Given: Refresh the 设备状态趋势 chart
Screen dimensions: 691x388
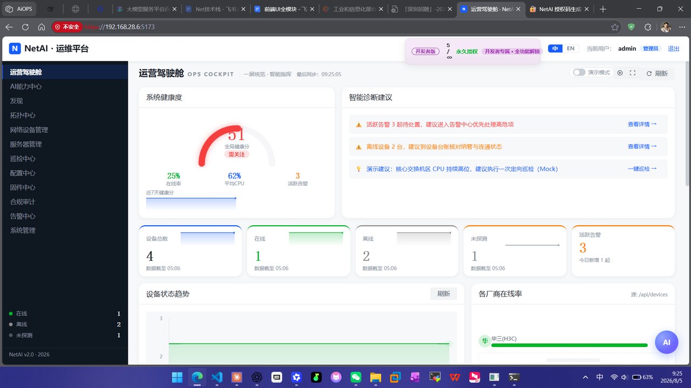Looking at the screenshot, I should pos(444,294).
